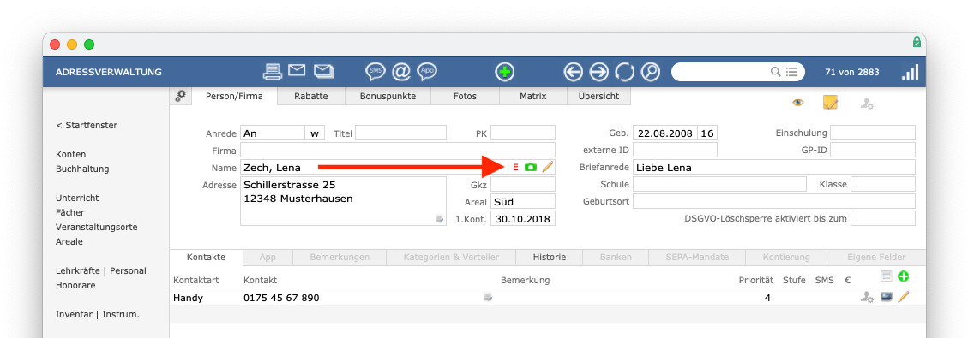Add a new record with the green plus

504,72
